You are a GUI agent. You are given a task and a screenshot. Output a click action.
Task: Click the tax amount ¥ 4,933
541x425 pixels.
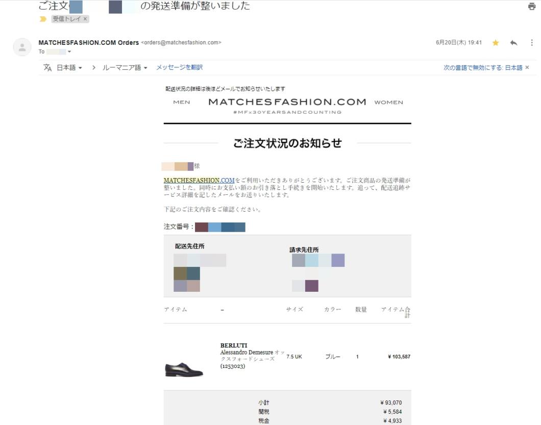click(392, 421)
